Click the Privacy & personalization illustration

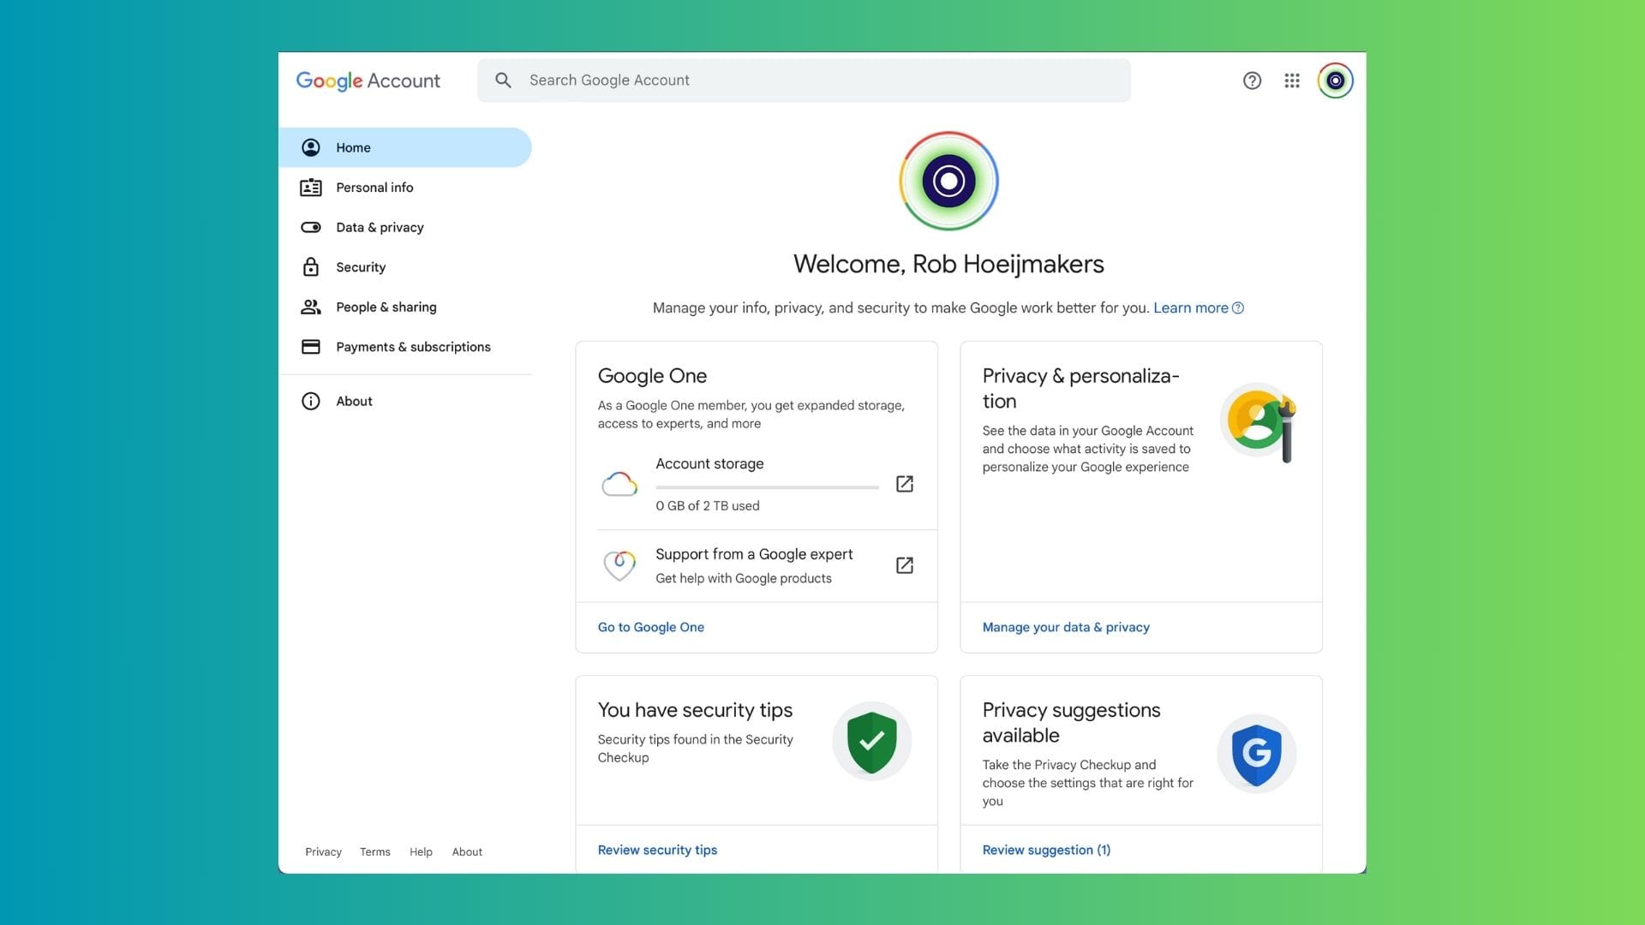pos(1259,422)
